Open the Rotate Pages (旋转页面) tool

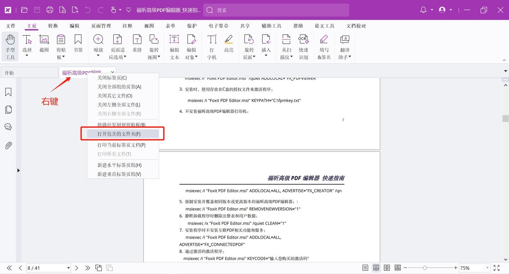pyautogui.click(x=249, y=47)
